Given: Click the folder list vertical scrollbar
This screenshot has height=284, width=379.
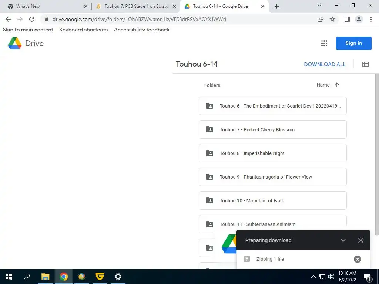Looking at the screenshot, I should click(x=377, y=155).
